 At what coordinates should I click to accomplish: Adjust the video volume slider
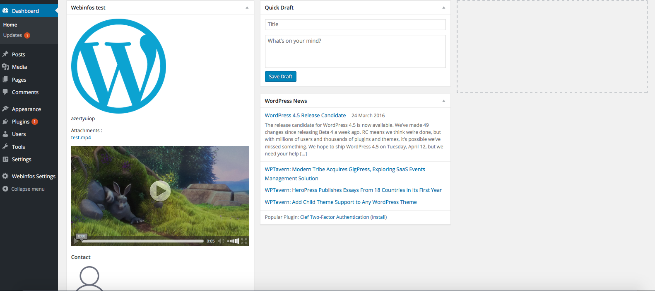click(x=233, y=241)
